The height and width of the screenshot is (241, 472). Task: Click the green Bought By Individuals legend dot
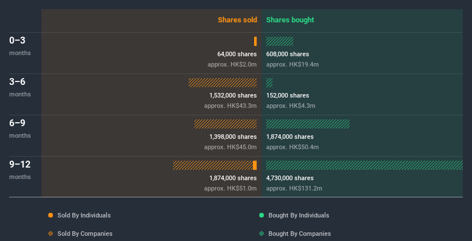point(262,215)
